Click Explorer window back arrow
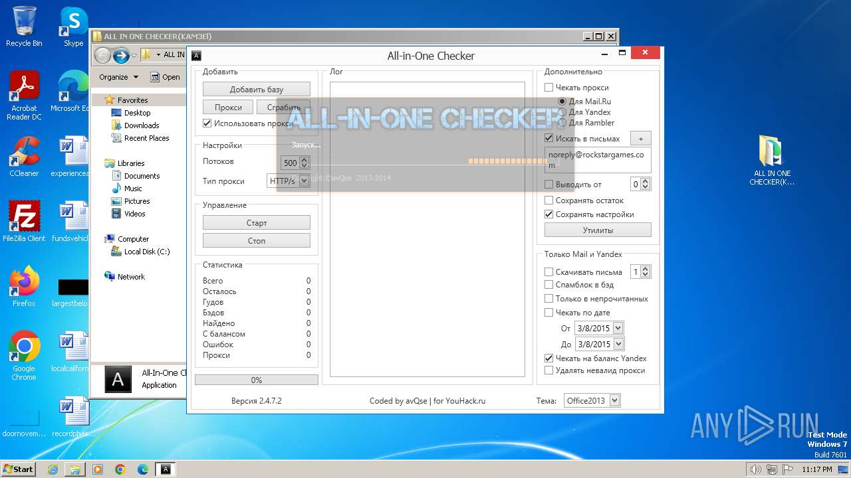851x478 pixels. (x=102, y=55)
